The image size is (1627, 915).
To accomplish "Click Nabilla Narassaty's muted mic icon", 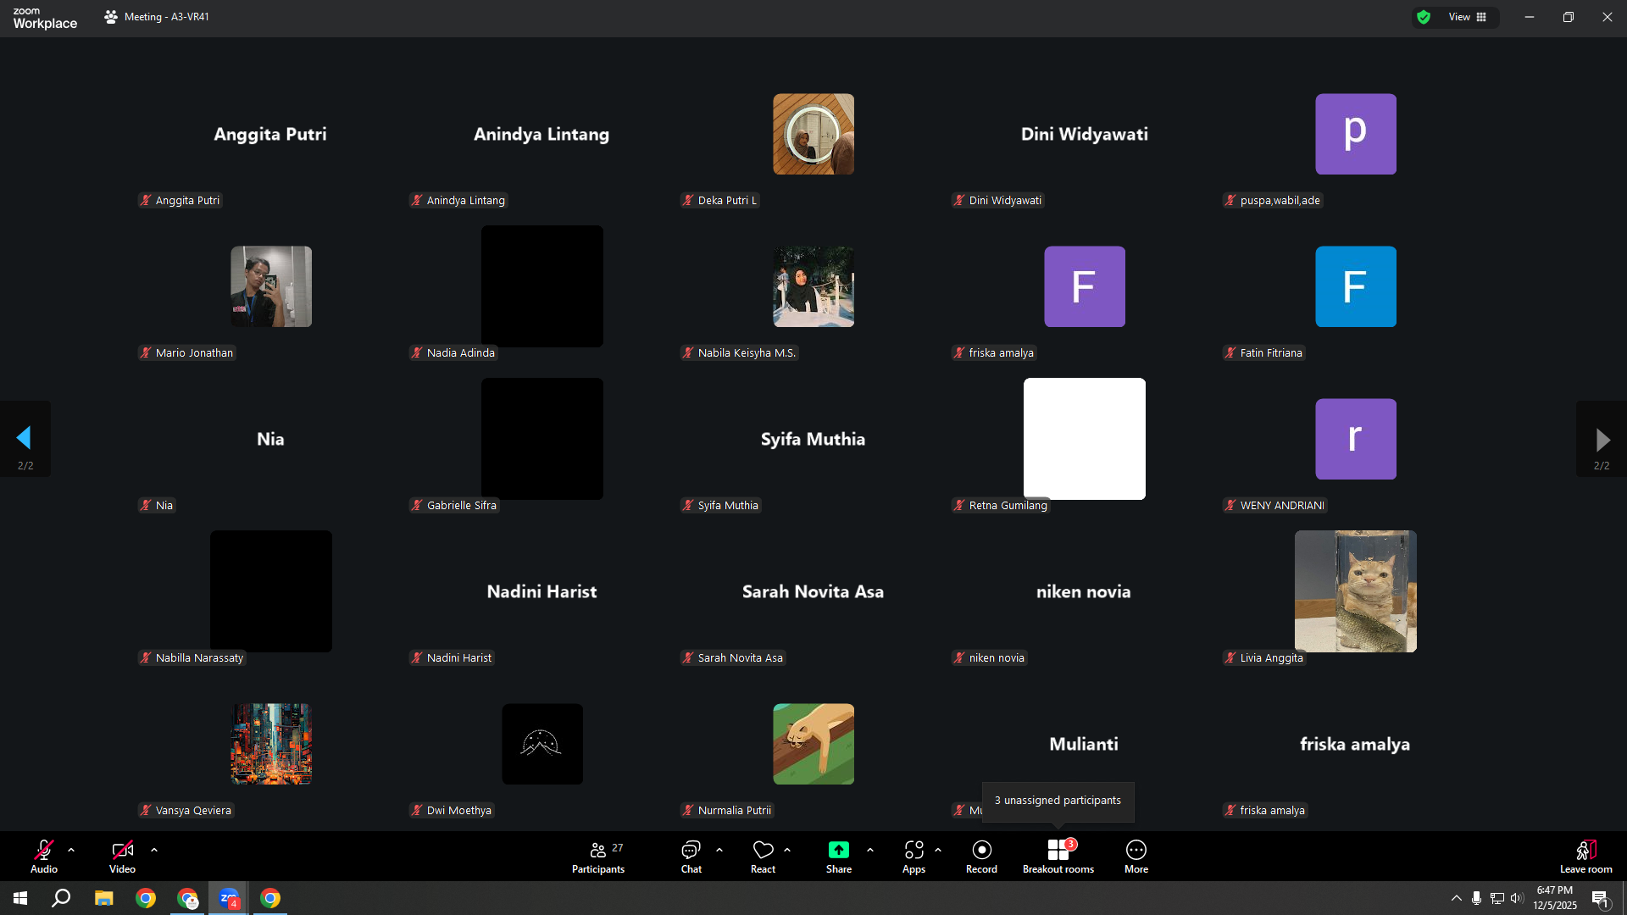I will tap(146, 658).
